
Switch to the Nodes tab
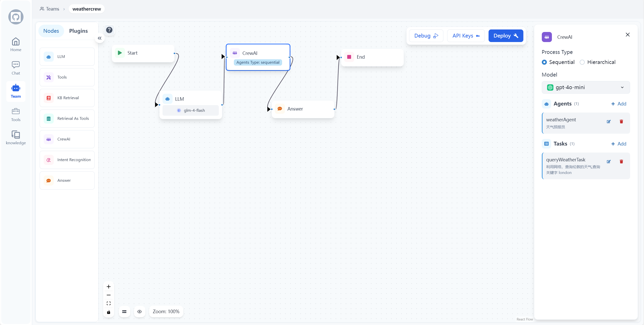[x=51, y=31]
